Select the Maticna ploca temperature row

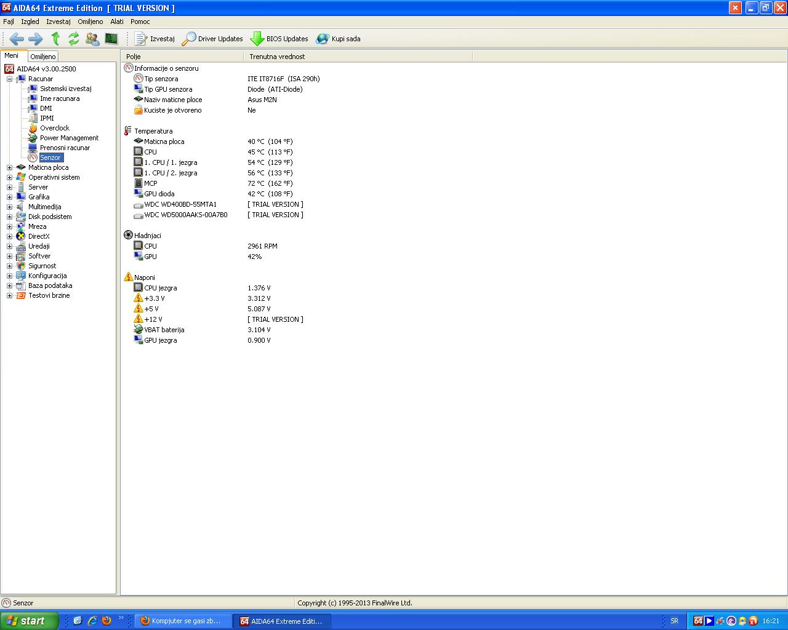(213, 142)
